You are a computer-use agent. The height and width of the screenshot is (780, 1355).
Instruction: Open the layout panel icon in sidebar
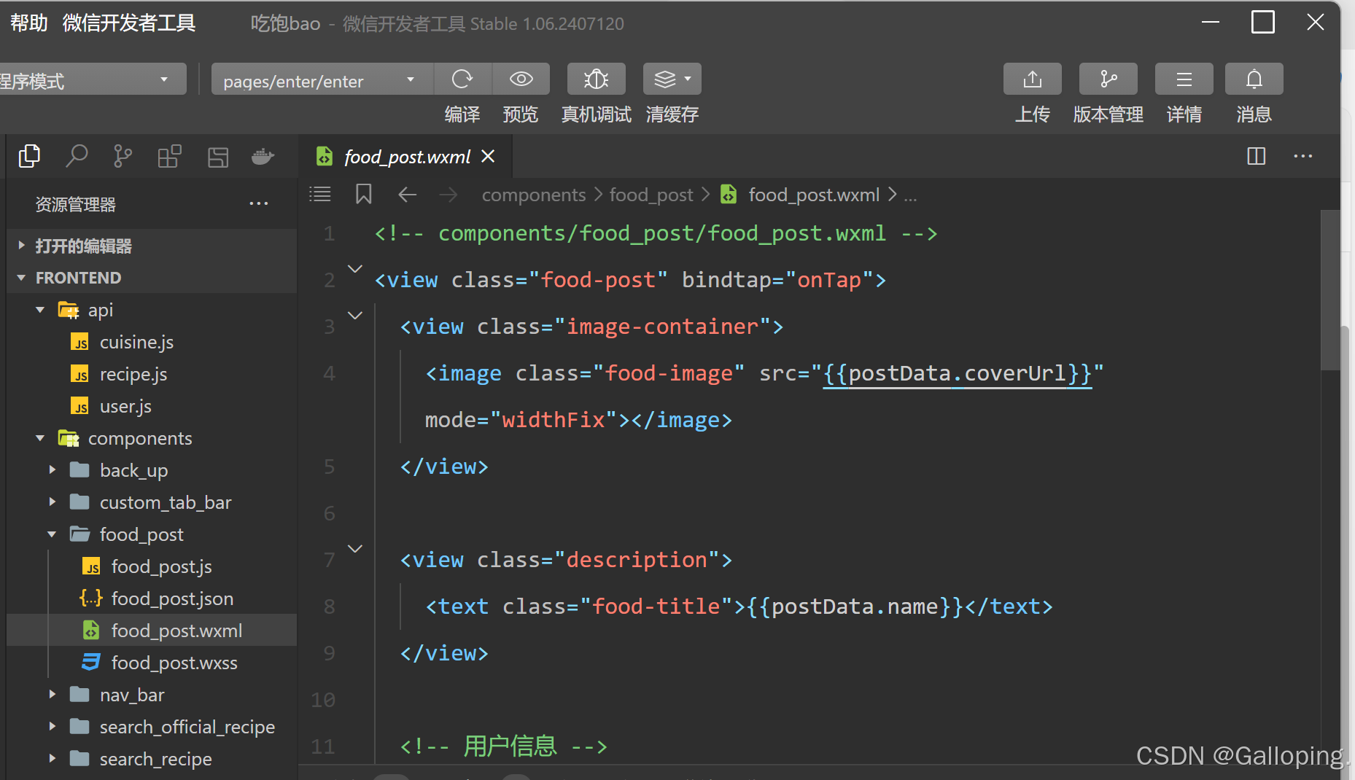tap(218, 157)
